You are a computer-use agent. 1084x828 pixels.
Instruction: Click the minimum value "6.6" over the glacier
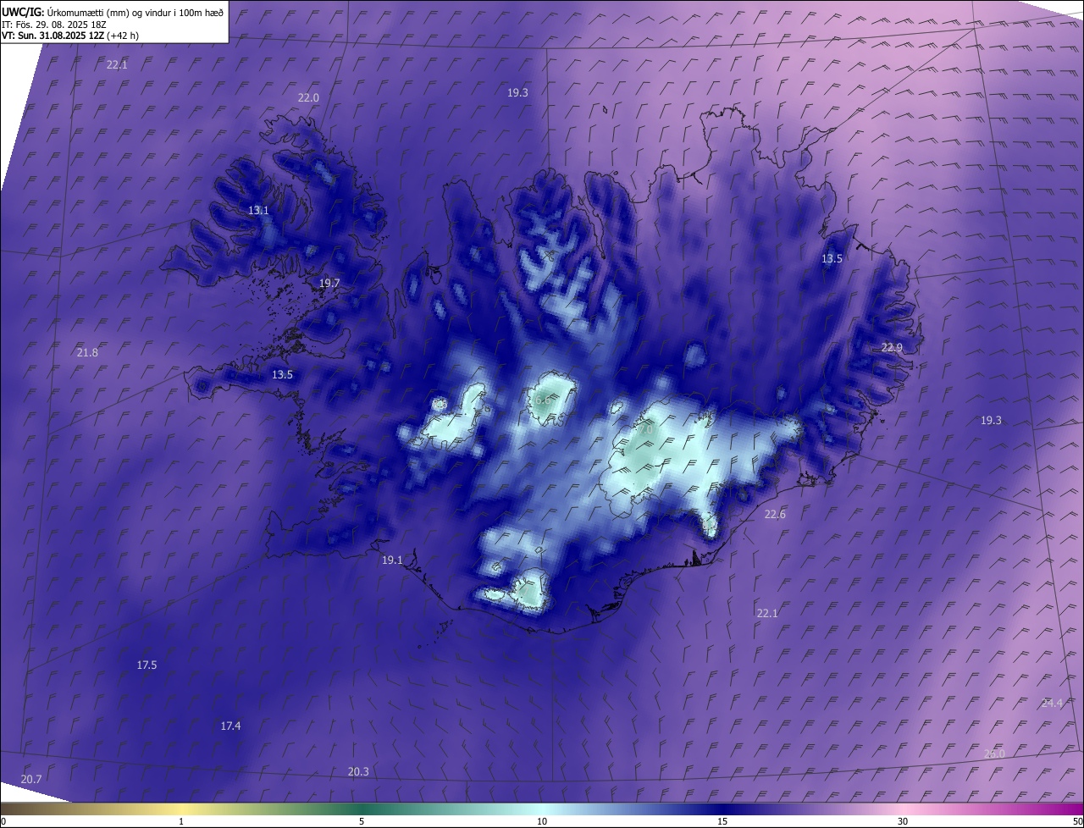click(x=543, y=400)
